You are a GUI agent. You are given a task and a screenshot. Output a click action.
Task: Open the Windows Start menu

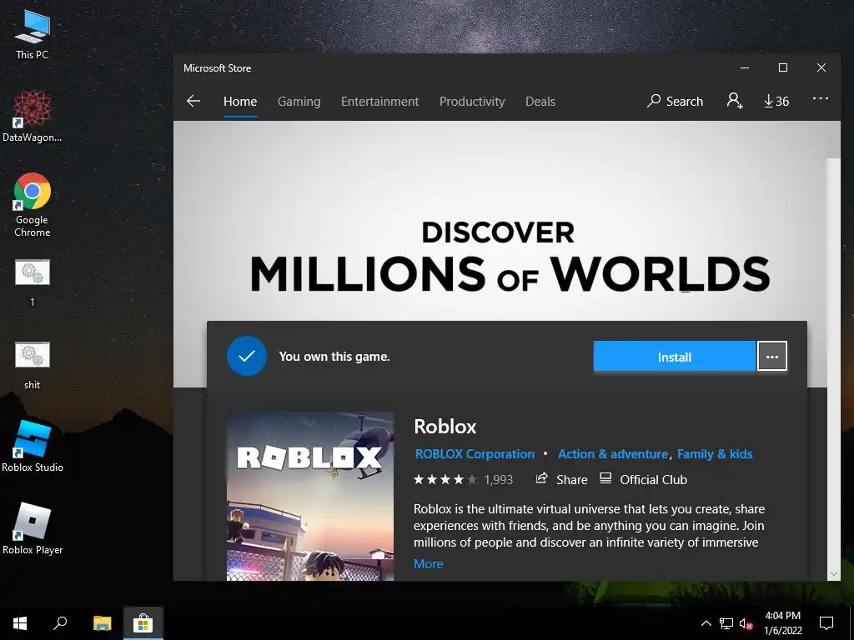(x=20, y=623)
